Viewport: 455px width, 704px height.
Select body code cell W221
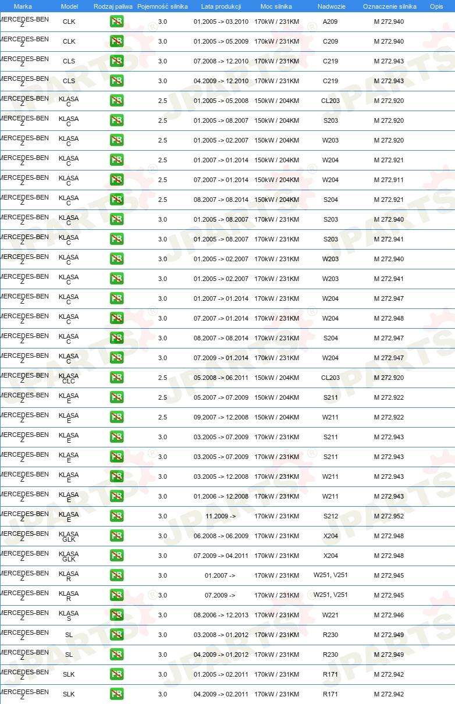[330, 616]
